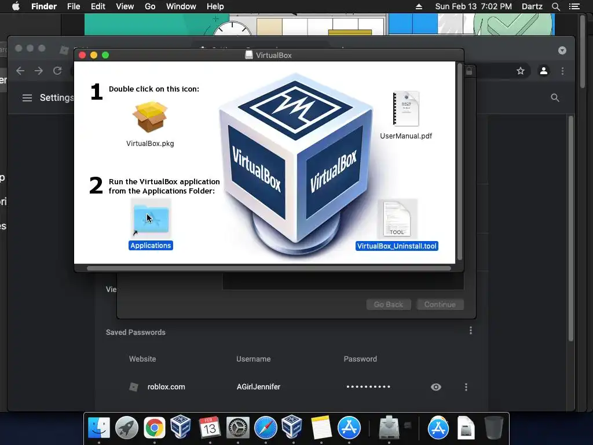This screenshot has height=445, width=593.
Task: Open the File menu
Action: pyautogui.click(x=74, y=6)
